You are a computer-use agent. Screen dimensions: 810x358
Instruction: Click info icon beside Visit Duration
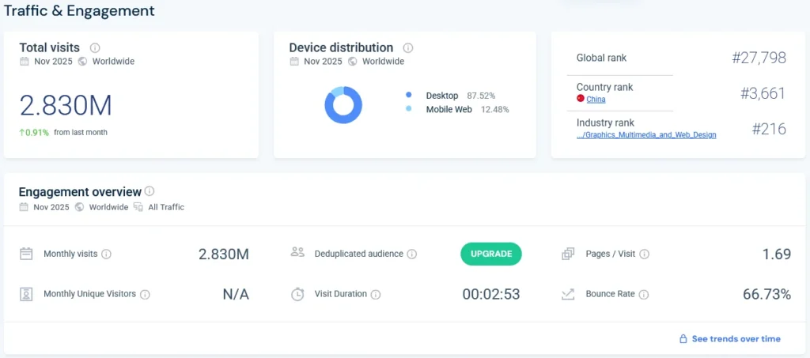pyautogui.click(x=376, y=294)
